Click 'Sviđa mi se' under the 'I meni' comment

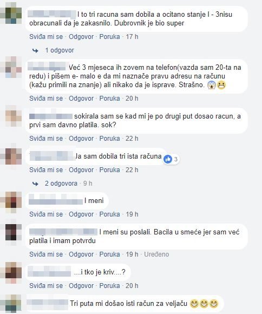[x=46, y=214]
